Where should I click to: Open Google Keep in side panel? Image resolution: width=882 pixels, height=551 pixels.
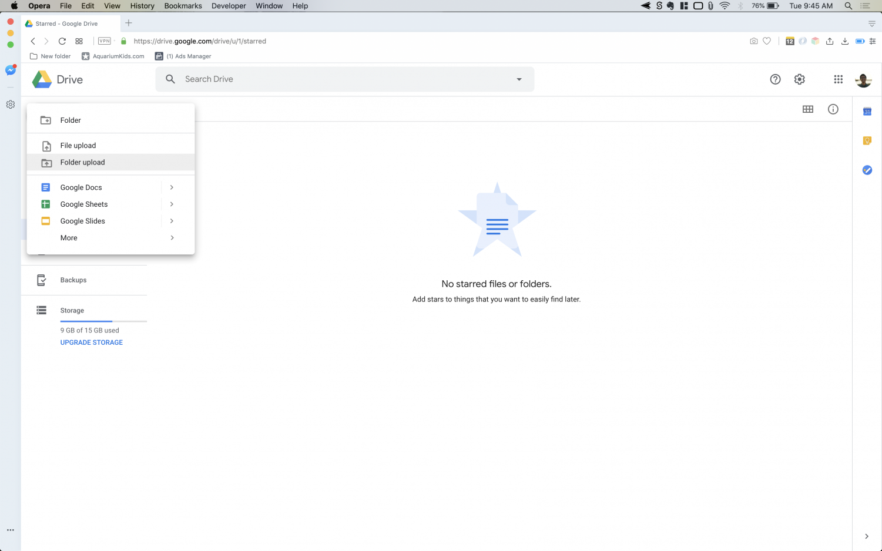coord(867,140)
